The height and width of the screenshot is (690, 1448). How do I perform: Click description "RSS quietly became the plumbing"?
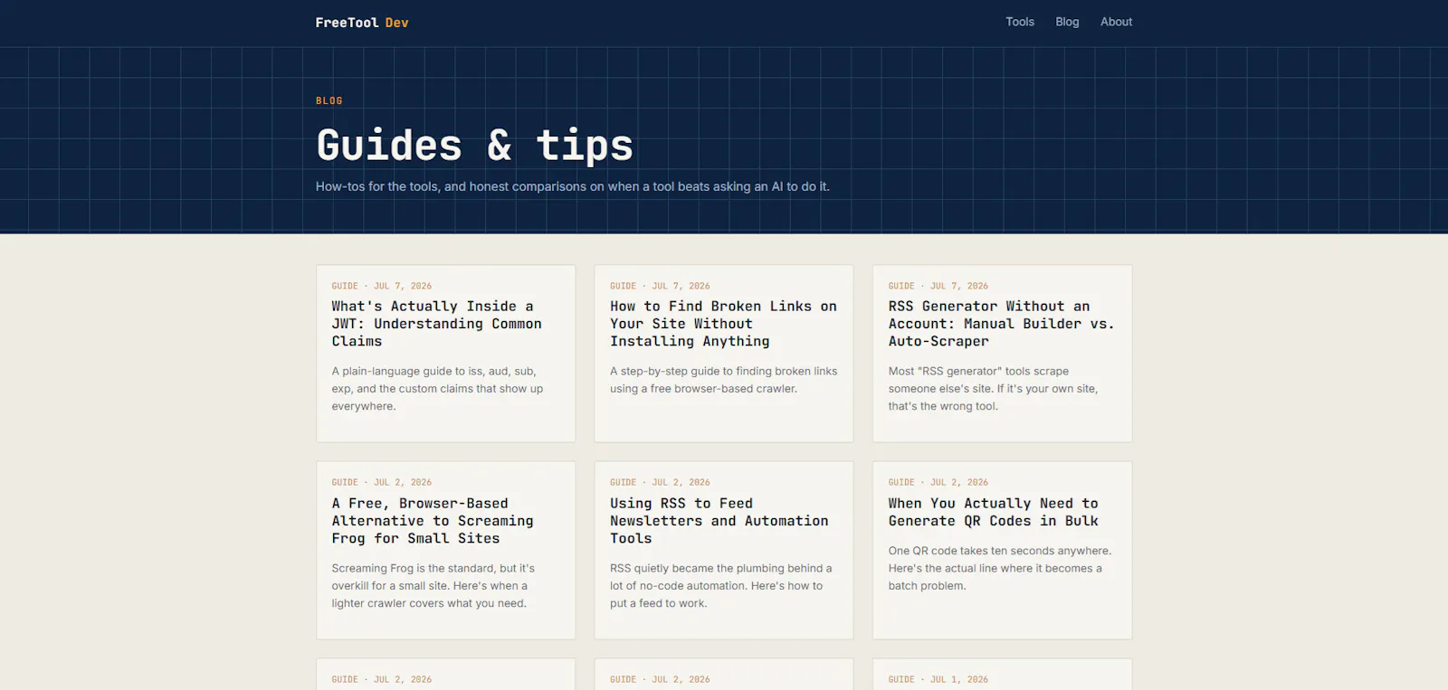coord(720,586)
